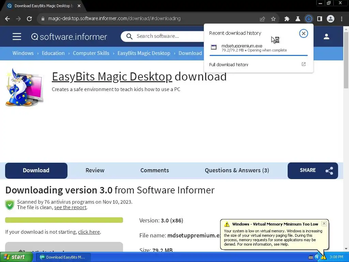Select mdsetuppremium.exe download entry
Screen dimensions: 349x262
[259, 48]
